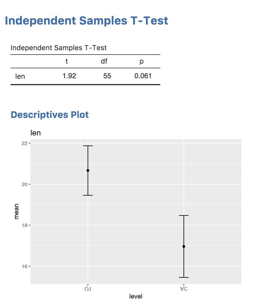
Task: Click the VC group mean point
Action: point(184,247)
